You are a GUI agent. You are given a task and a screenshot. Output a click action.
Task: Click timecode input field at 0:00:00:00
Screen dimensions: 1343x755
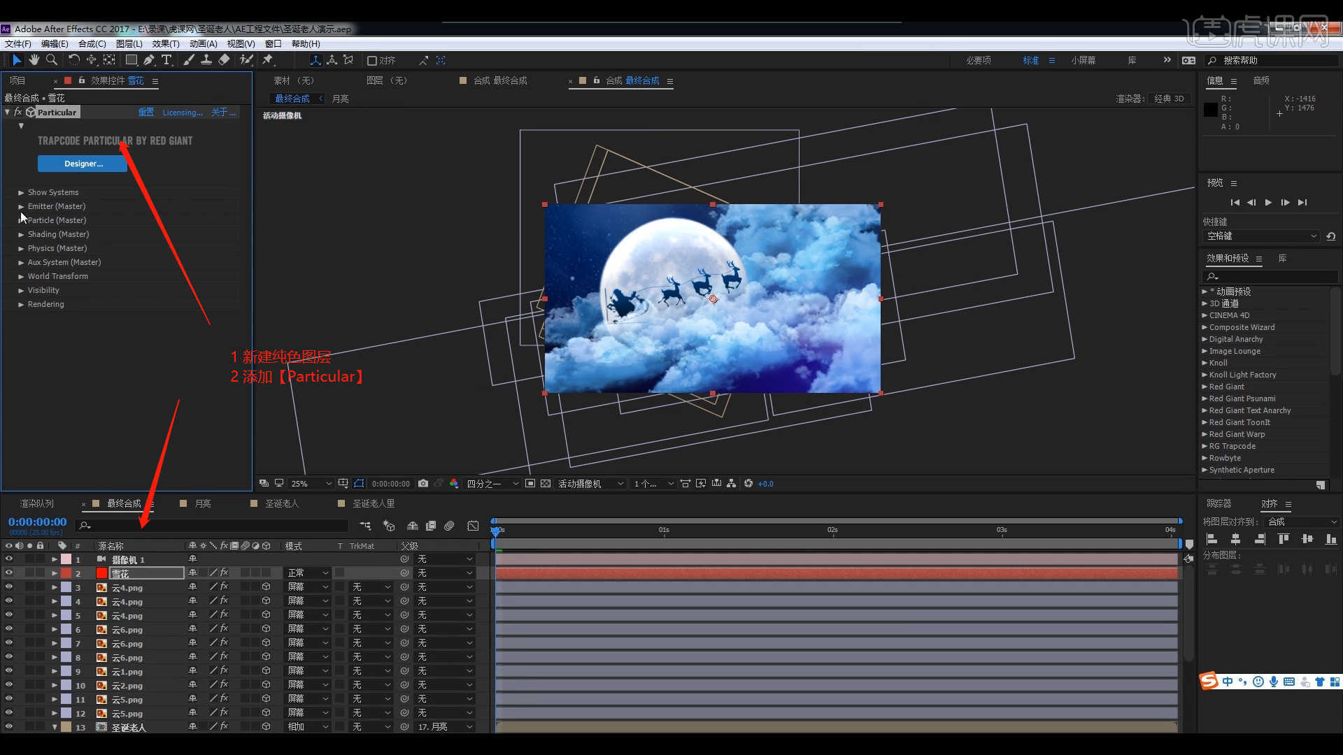(x=37, y=523)
